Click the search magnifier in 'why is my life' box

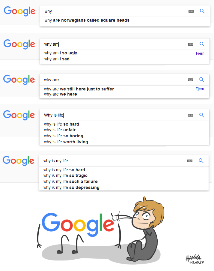(x=201, y=161)
